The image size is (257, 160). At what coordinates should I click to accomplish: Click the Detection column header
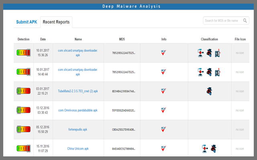point(23,39)
